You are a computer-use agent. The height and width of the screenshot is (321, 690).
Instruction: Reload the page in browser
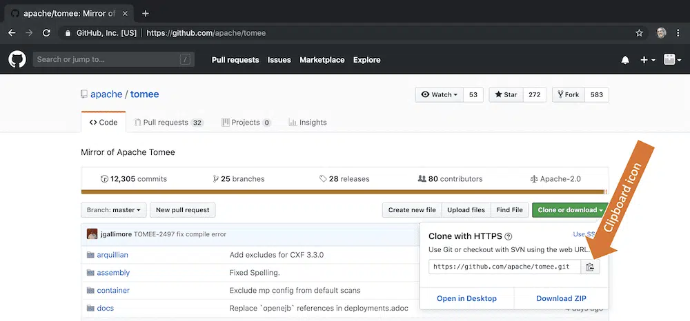click(47, 32)
